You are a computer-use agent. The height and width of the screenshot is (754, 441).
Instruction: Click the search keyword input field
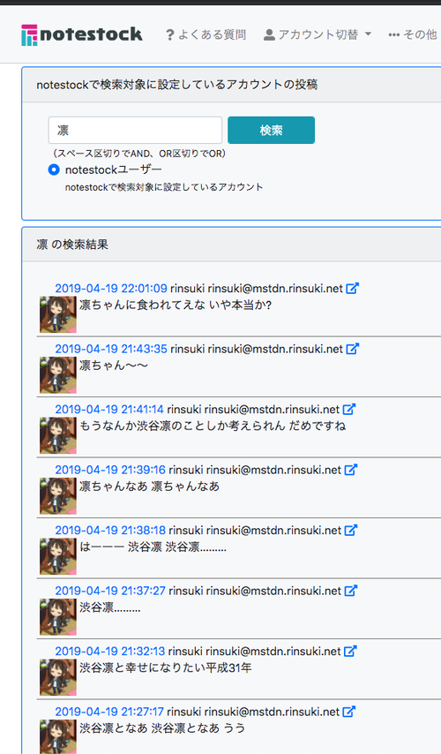[135, 130]
